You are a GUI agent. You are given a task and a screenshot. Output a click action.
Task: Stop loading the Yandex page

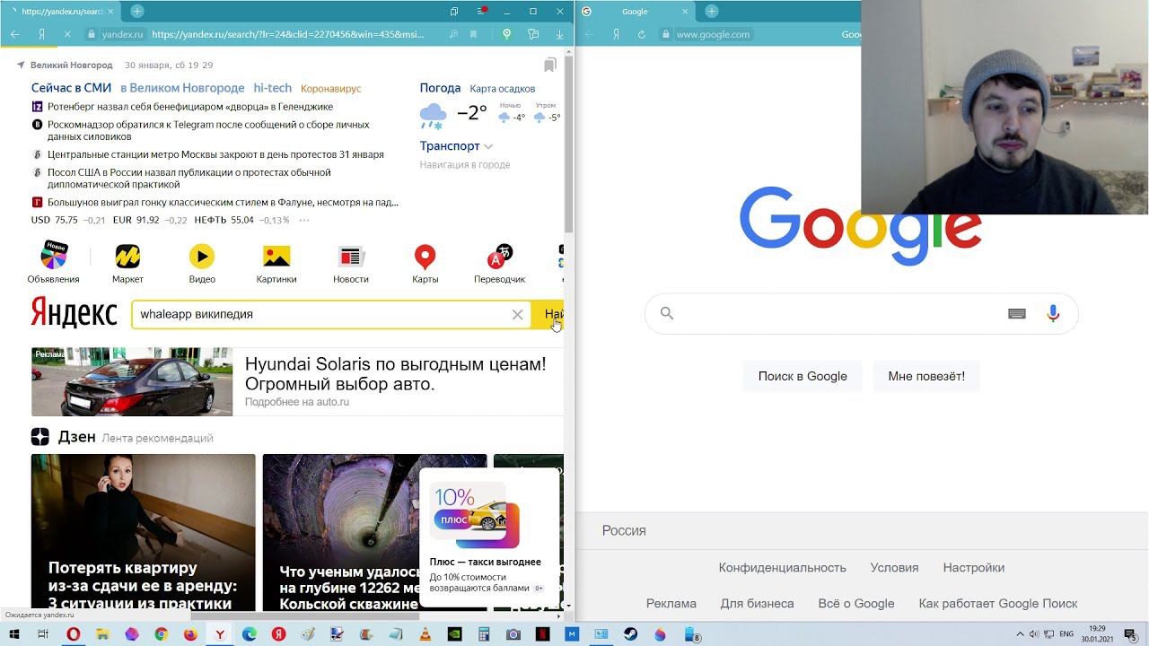click(67, 34)
